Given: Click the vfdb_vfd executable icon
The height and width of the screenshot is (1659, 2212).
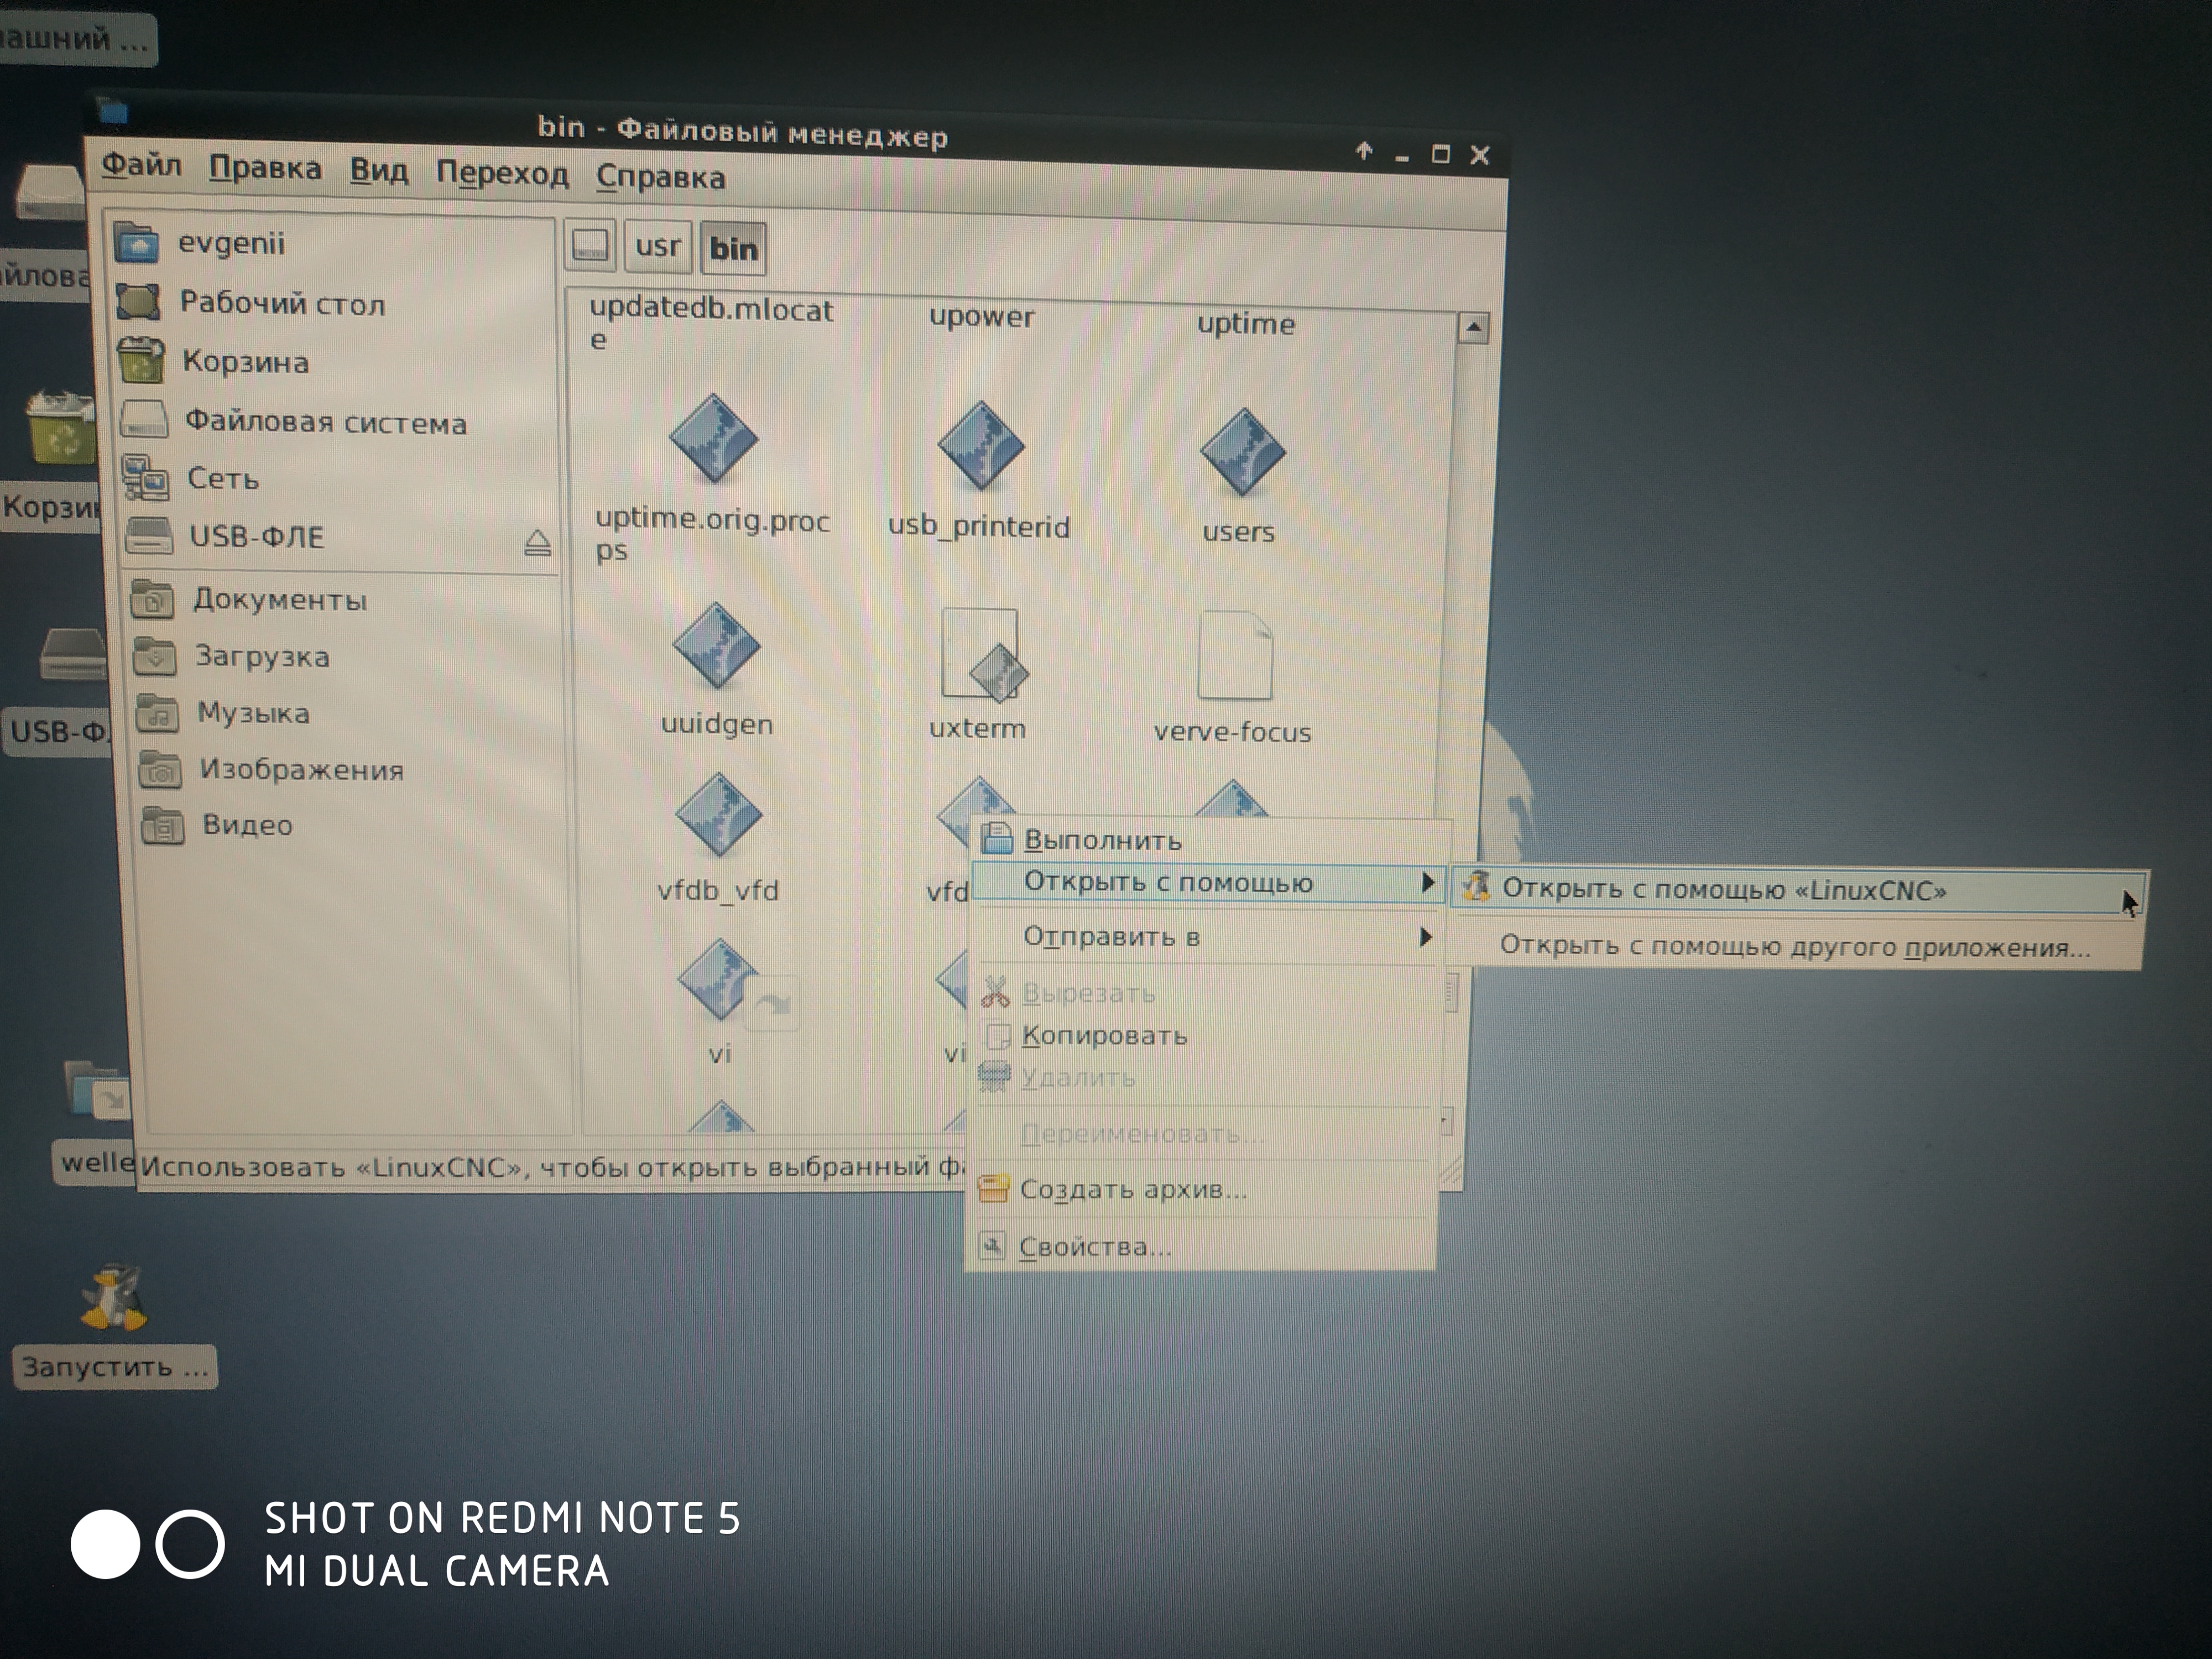Looking at the screenshot, I should tap(718, 815).
